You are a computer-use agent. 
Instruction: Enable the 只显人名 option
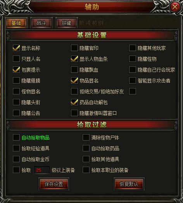coord(16,59)
